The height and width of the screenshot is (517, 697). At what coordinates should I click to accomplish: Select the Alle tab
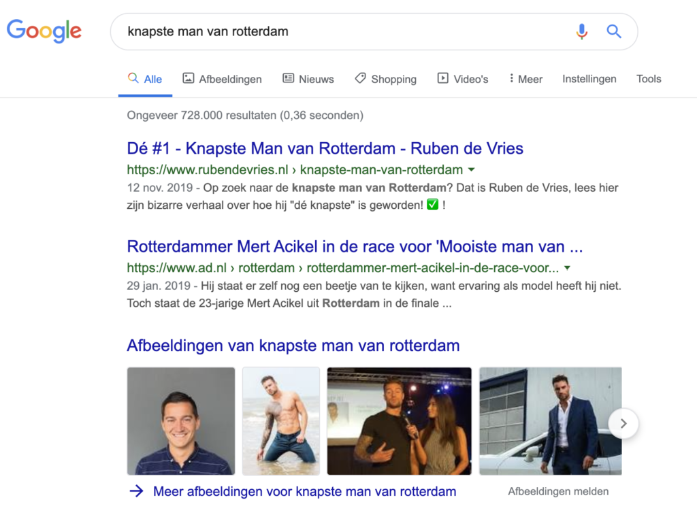tap(145, 79)
